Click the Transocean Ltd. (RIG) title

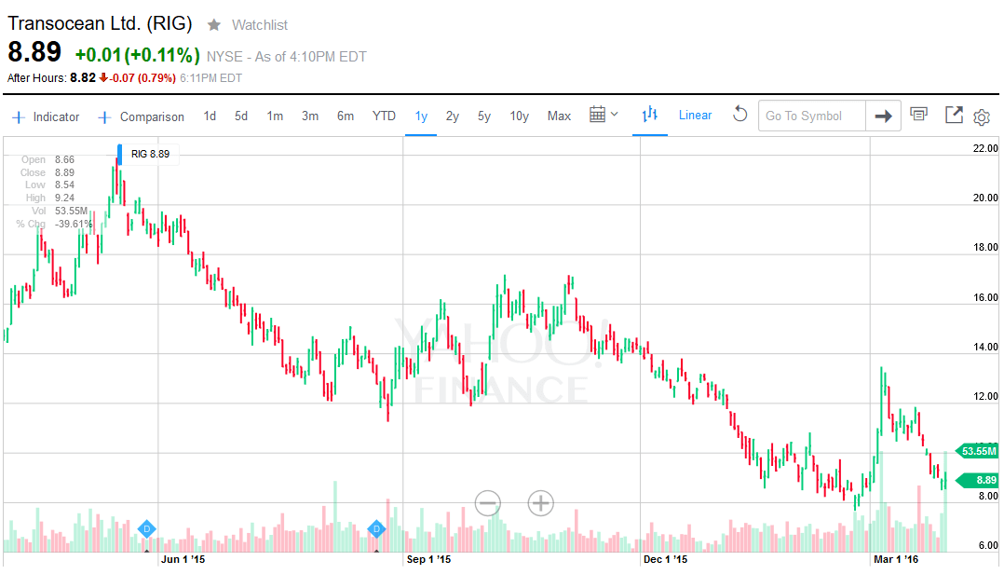[x=100, y=23]
